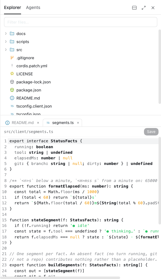Expand the scripts folder chevron
The image size is (161, 279).
pos(6,42)
